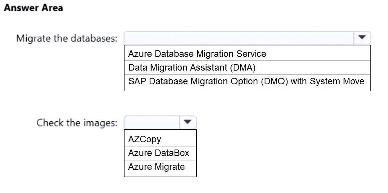The image size is (388, 193).
Task: Click the Answer Area heading
Action: 33,8
